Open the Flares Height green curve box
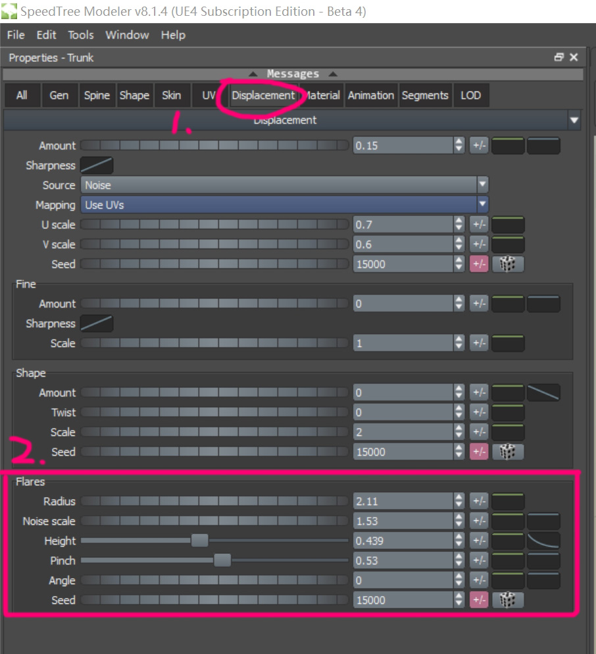Viewport: 596px width, 654px height. [x=508, y=541]
